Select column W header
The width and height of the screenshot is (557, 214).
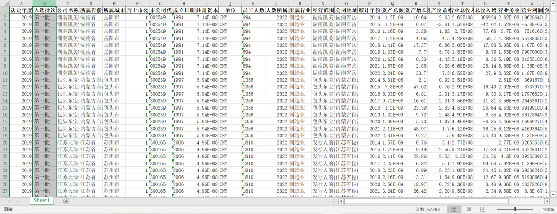click(x=532, y=3)
